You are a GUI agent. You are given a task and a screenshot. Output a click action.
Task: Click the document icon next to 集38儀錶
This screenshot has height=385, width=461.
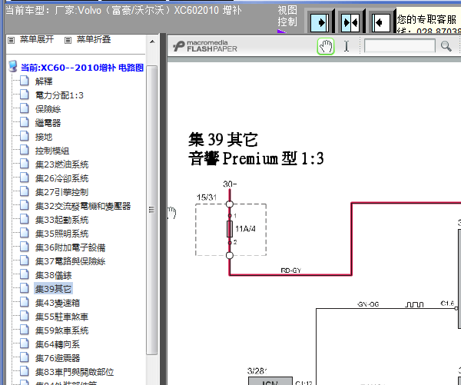click(x=25, y=274)
